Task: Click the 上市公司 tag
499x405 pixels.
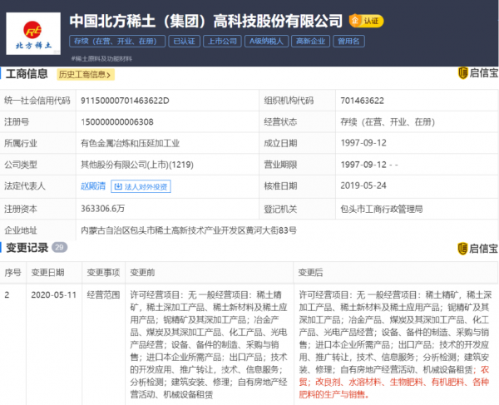Action: 222,42
